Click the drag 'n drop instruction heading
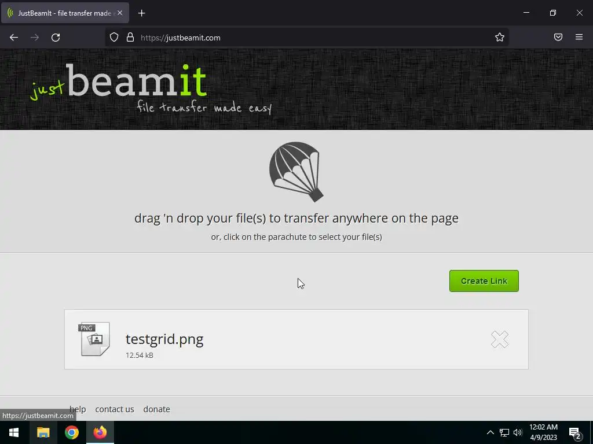The width and height of the screenshot is (593, 444). [296, 218]
